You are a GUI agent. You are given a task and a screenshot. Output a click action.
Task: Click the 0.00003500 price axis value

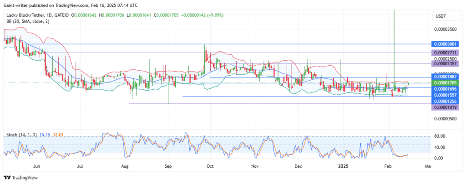[x=445, y=29]
